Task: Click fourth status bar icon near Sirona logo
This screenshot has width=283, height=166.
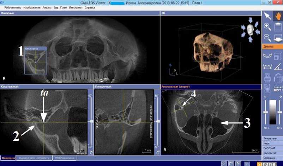Action: (247, 164)
